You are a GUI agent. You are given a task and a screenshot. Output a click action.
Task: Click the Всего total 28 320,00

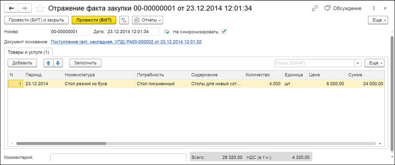click(232, 158)
